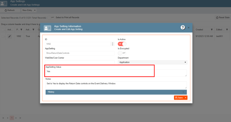The width and height of the screenshot is (231, 122).
Task: Click the AppSetting name field
Action: point(80,53)
